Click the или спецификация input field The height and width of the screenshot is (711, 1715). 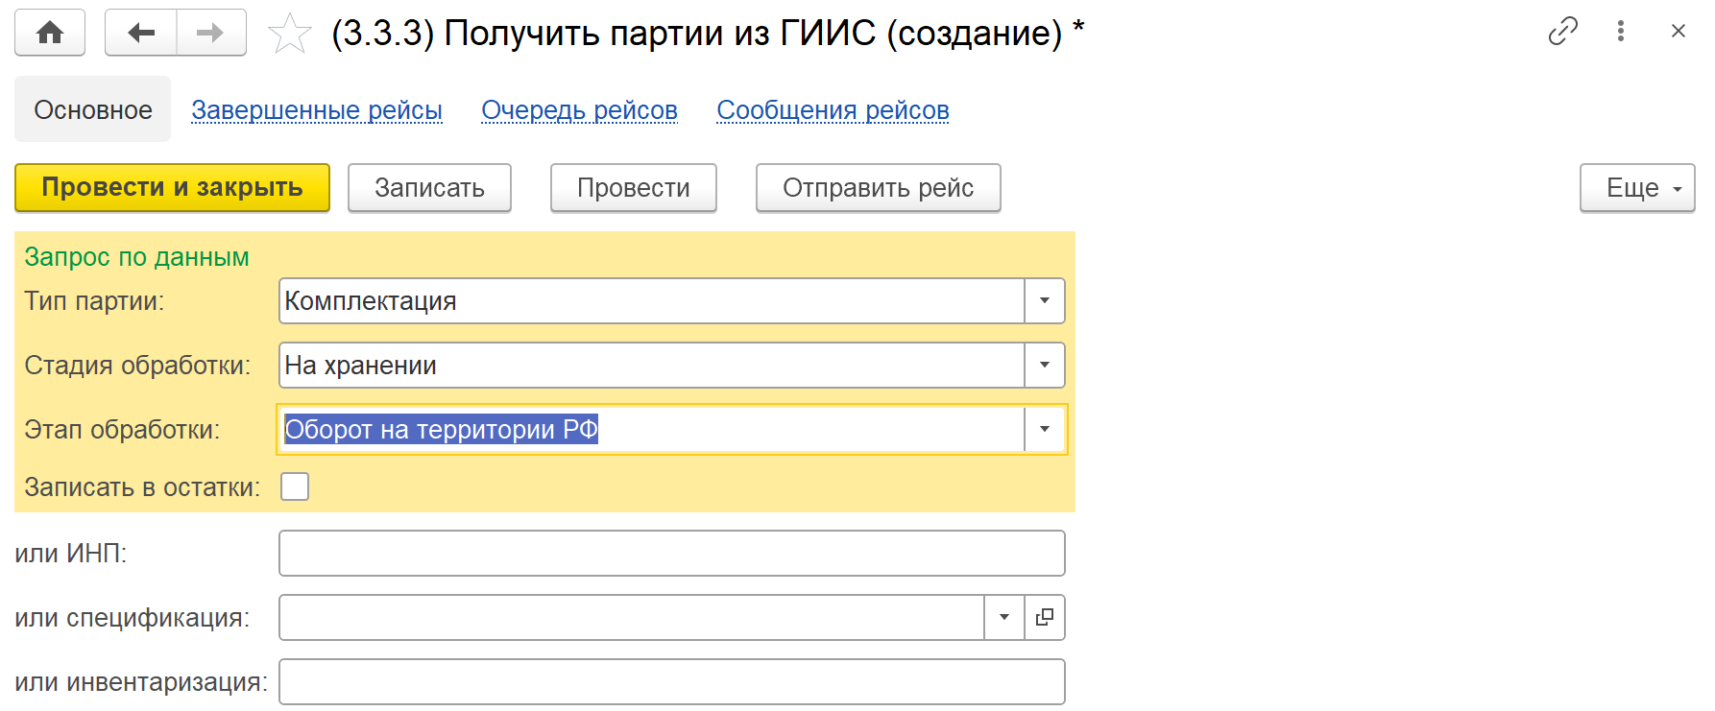[x=632, y=617]
